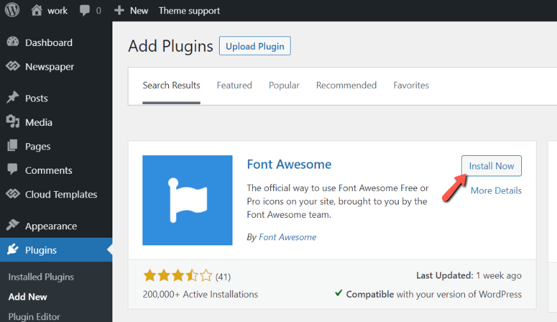Click the Plugins plug icon
Screen dimensions: 557x322
coord(13,249)
